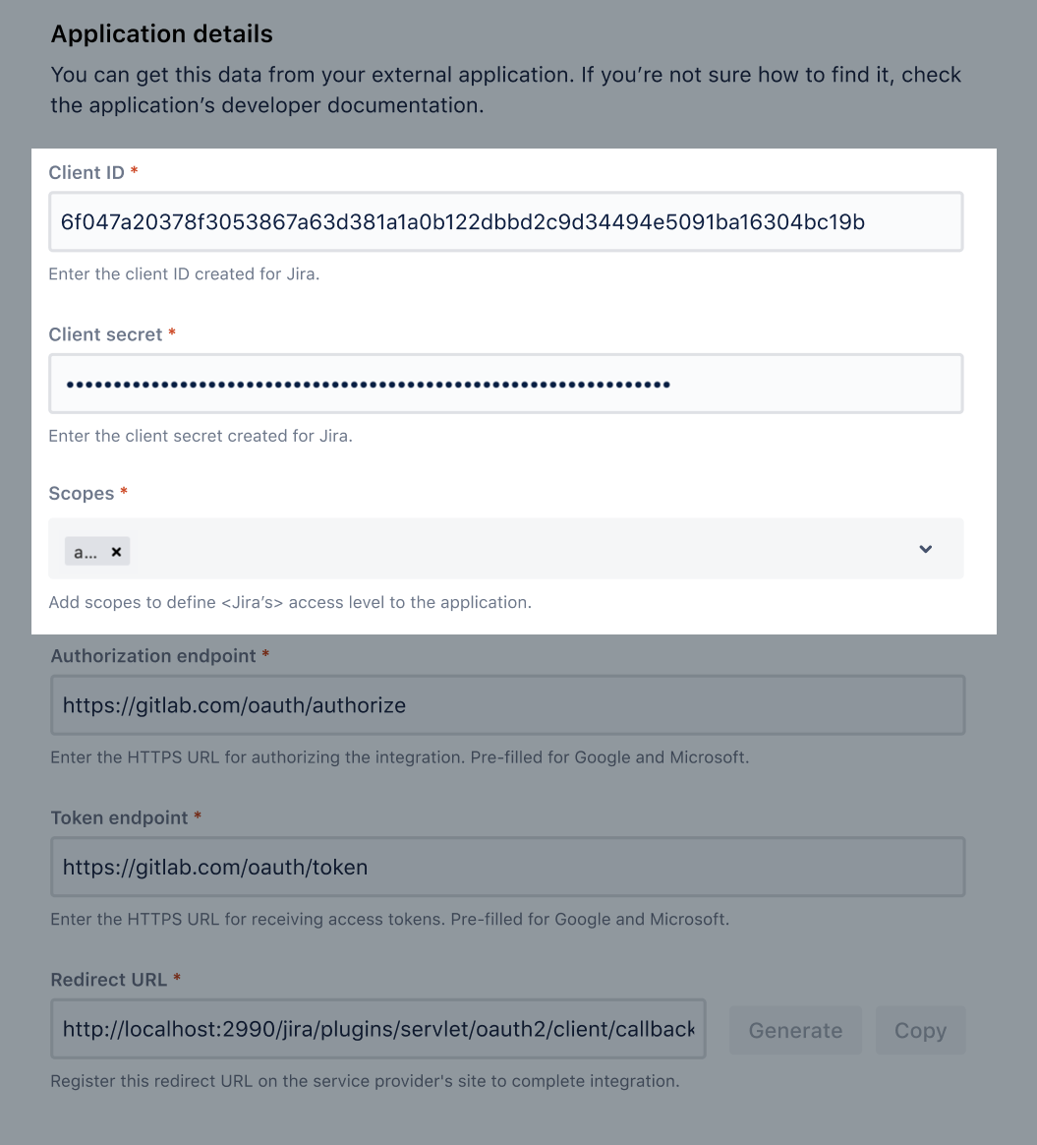Click into the Token endpoint field
This screenshot has height=1145, width=1037.
pos(507,868)
